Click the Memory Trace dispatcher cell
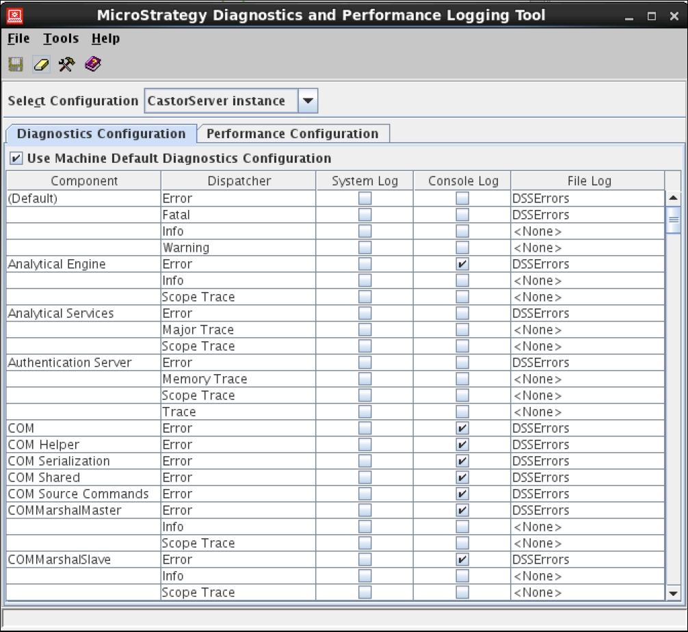 [239, 379]
